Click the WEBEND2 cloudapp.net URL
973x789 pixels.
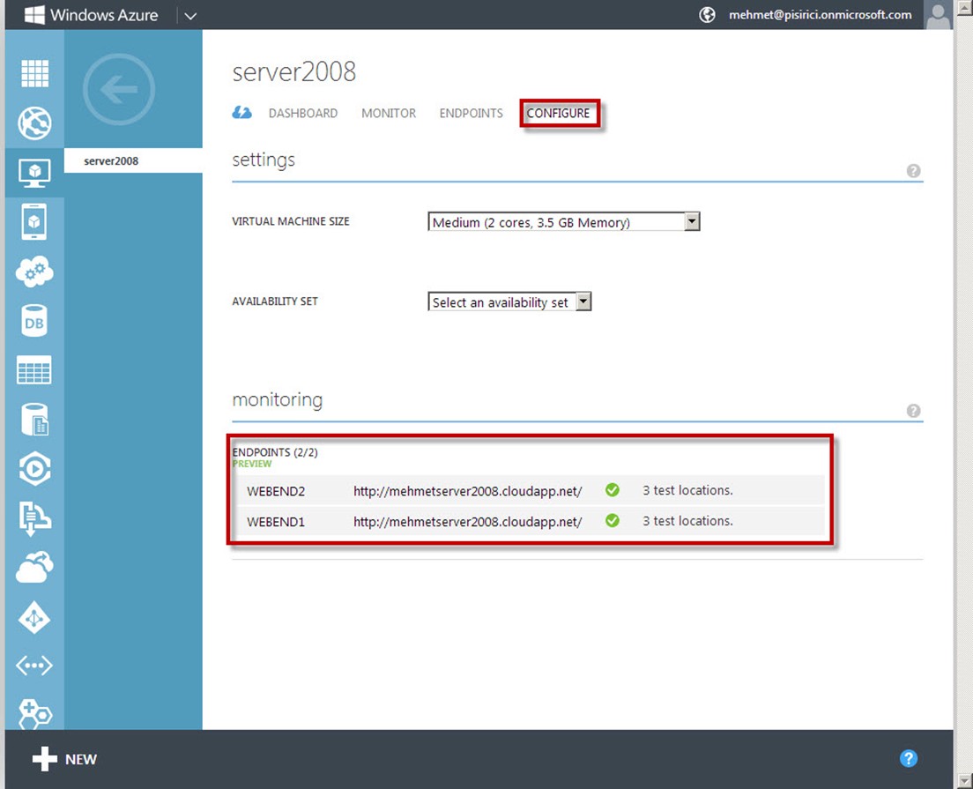click(468, 491)
